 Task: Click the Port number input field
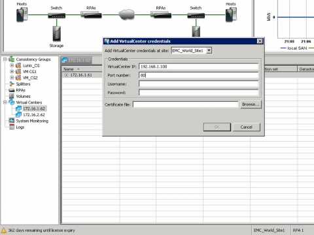pos(199,75)
